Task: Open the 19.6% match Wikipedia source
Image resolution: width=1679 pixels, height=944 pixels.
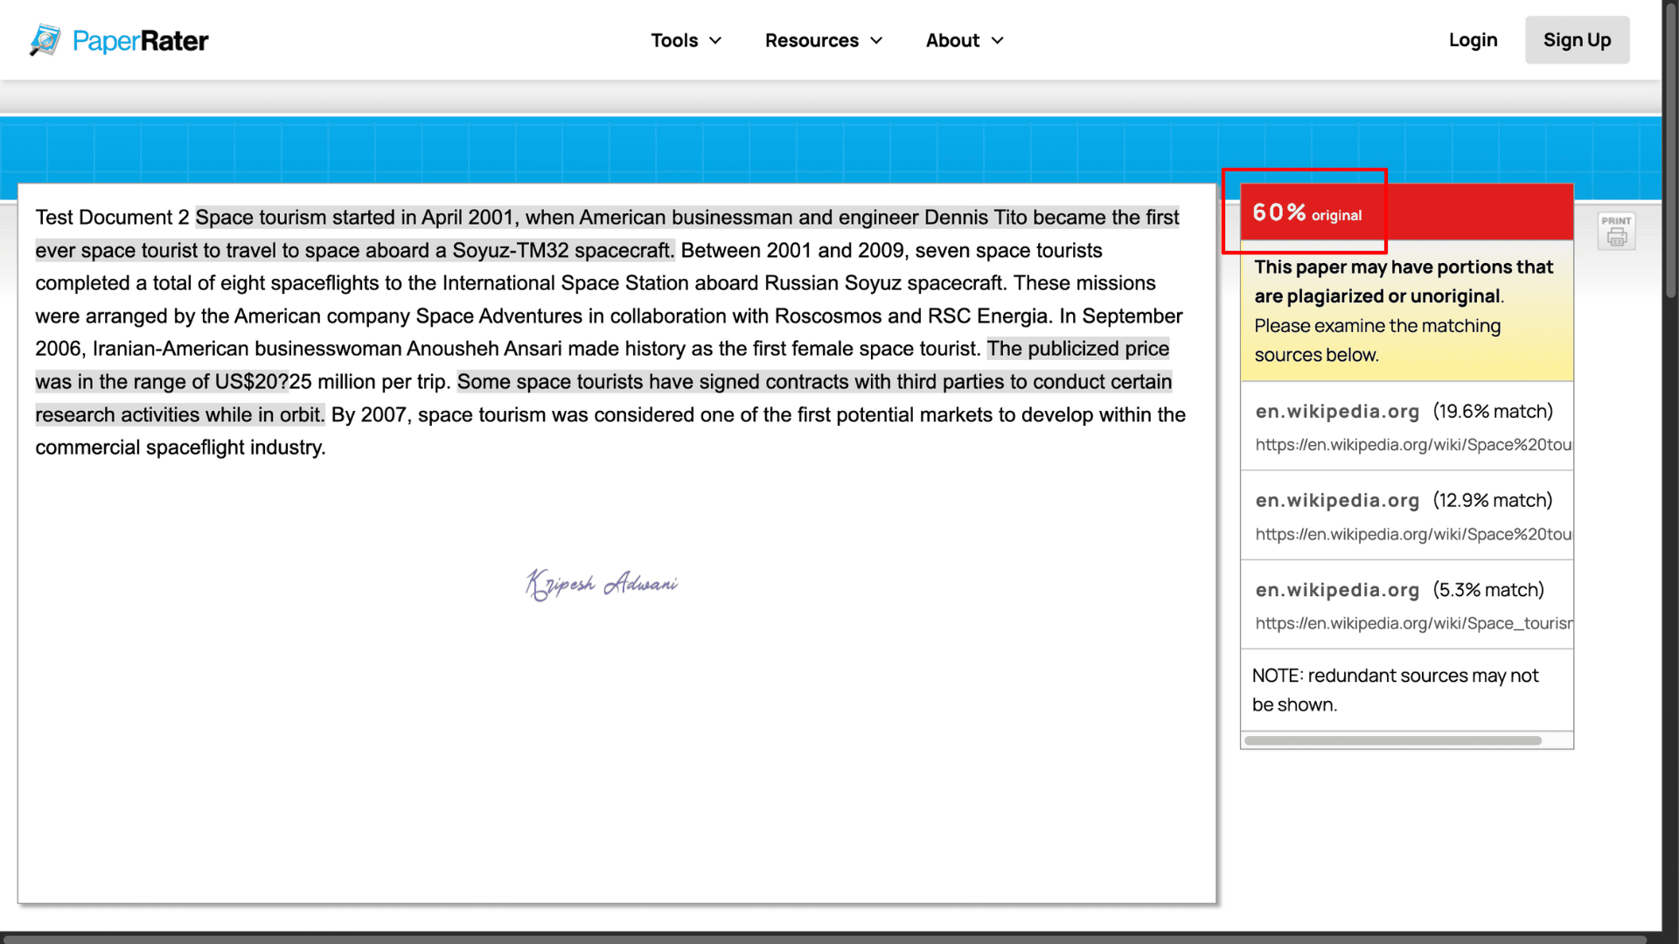Action: (1337, 412)
